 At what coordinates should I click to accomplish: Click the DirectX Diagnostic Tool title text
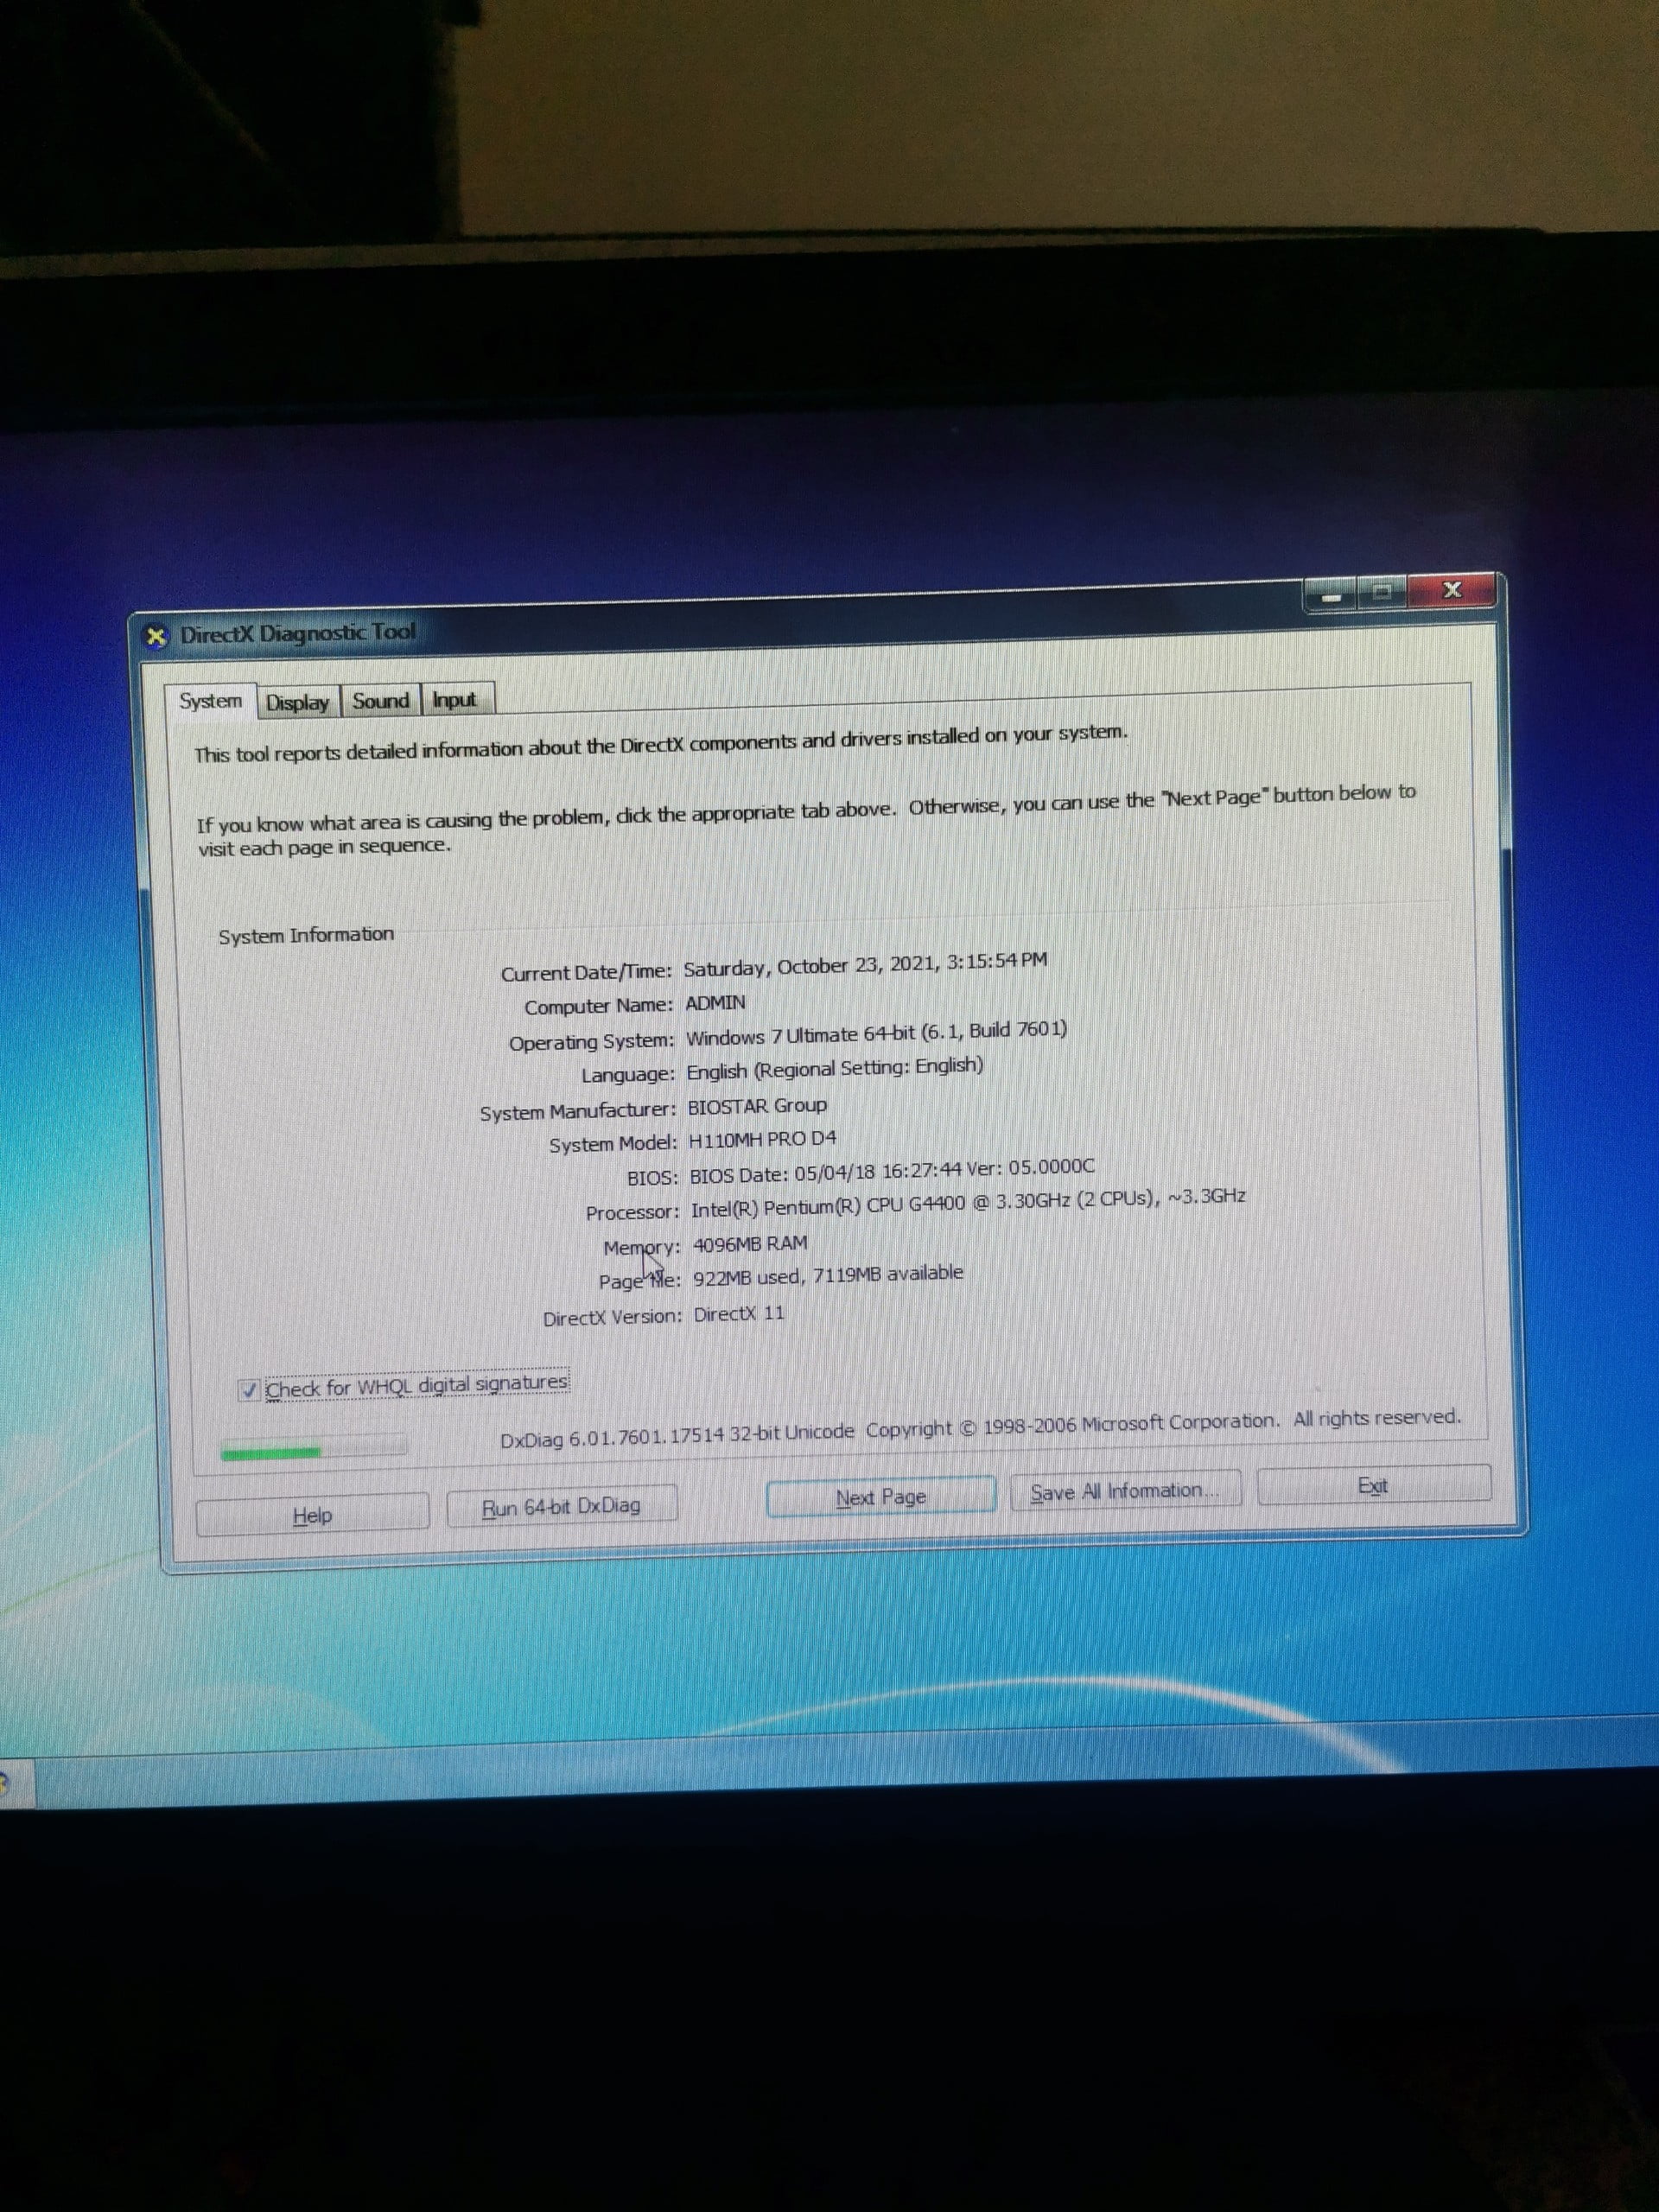click(x=297, y=633)
